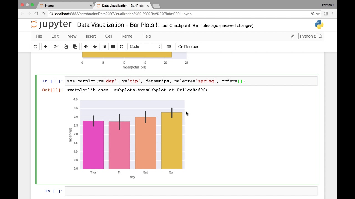This screenshot has width=355, height=199.
Task: Open the Edit menu
Action: pyautogui.click(x=55, y=36)
